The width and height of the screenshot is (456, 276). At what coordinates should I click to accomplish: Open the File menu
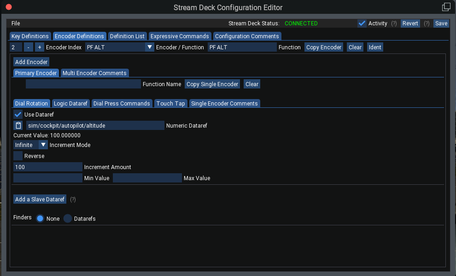pyautogui.click(x=16, y=23)
